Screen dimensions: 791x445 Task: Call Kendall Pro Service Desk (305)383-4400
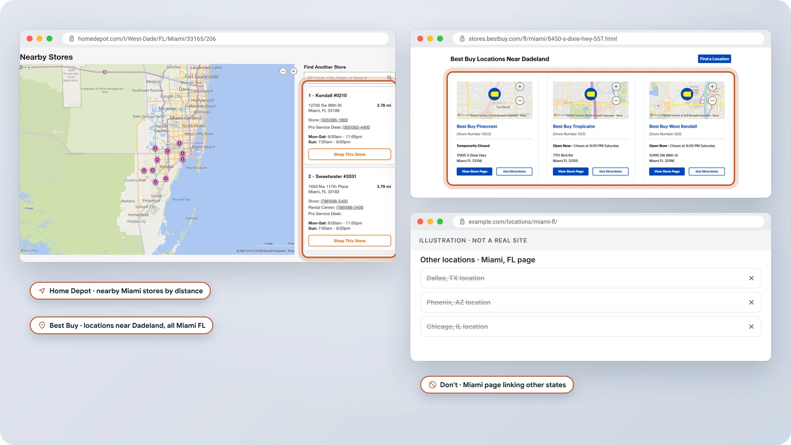(356, 128)
